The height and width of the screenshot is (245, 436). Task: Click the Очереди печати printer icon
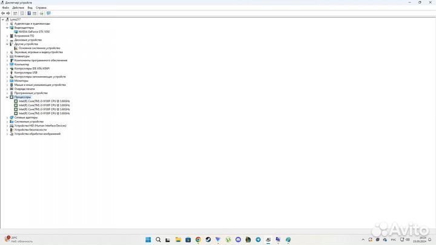tap(12, 89)
